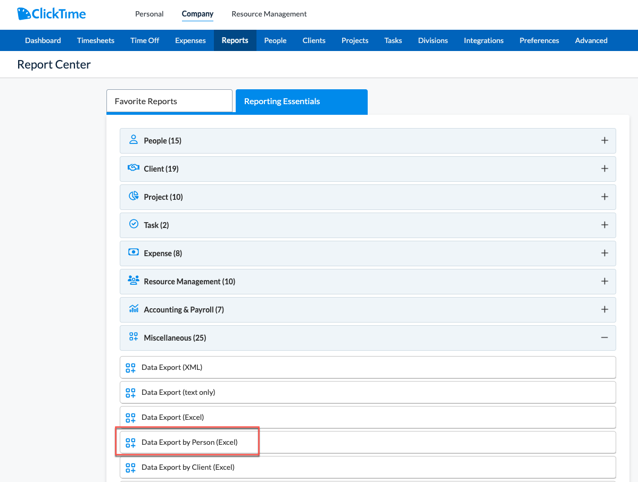Open People in the nav bar

coord(275,40)
